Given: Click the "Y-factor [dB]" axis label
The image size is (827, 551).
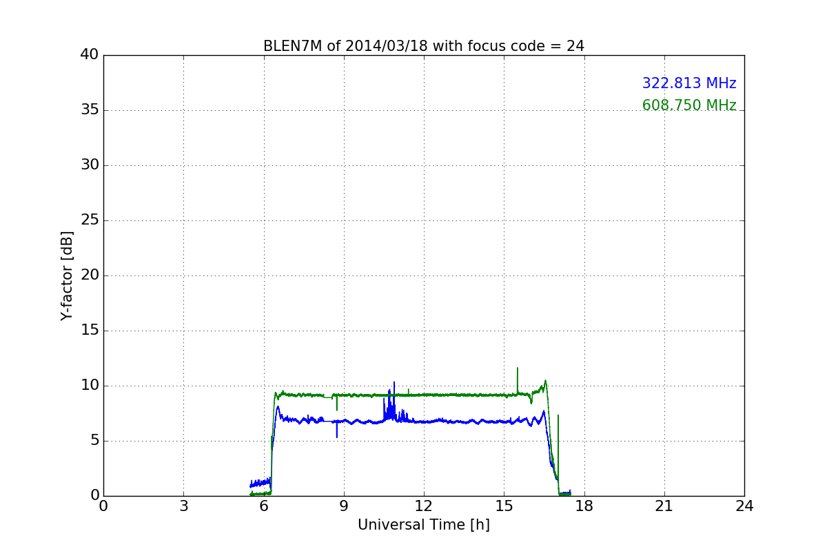Looking at the screenshot, I should [x=67, y=275].
